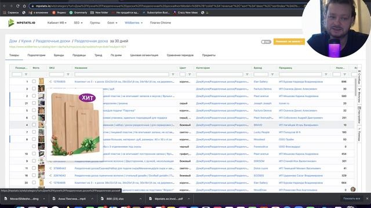Open the Группы menu item

tap(95, 23)
